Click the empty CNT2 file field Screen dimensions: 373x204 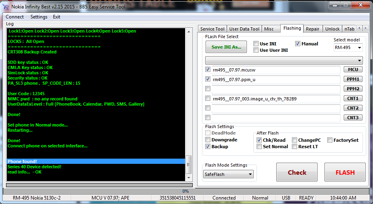point(276,108)
